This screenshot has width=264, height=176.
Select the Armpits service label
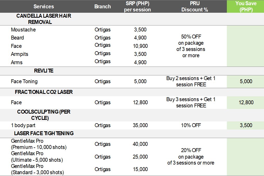coord(19,54)
